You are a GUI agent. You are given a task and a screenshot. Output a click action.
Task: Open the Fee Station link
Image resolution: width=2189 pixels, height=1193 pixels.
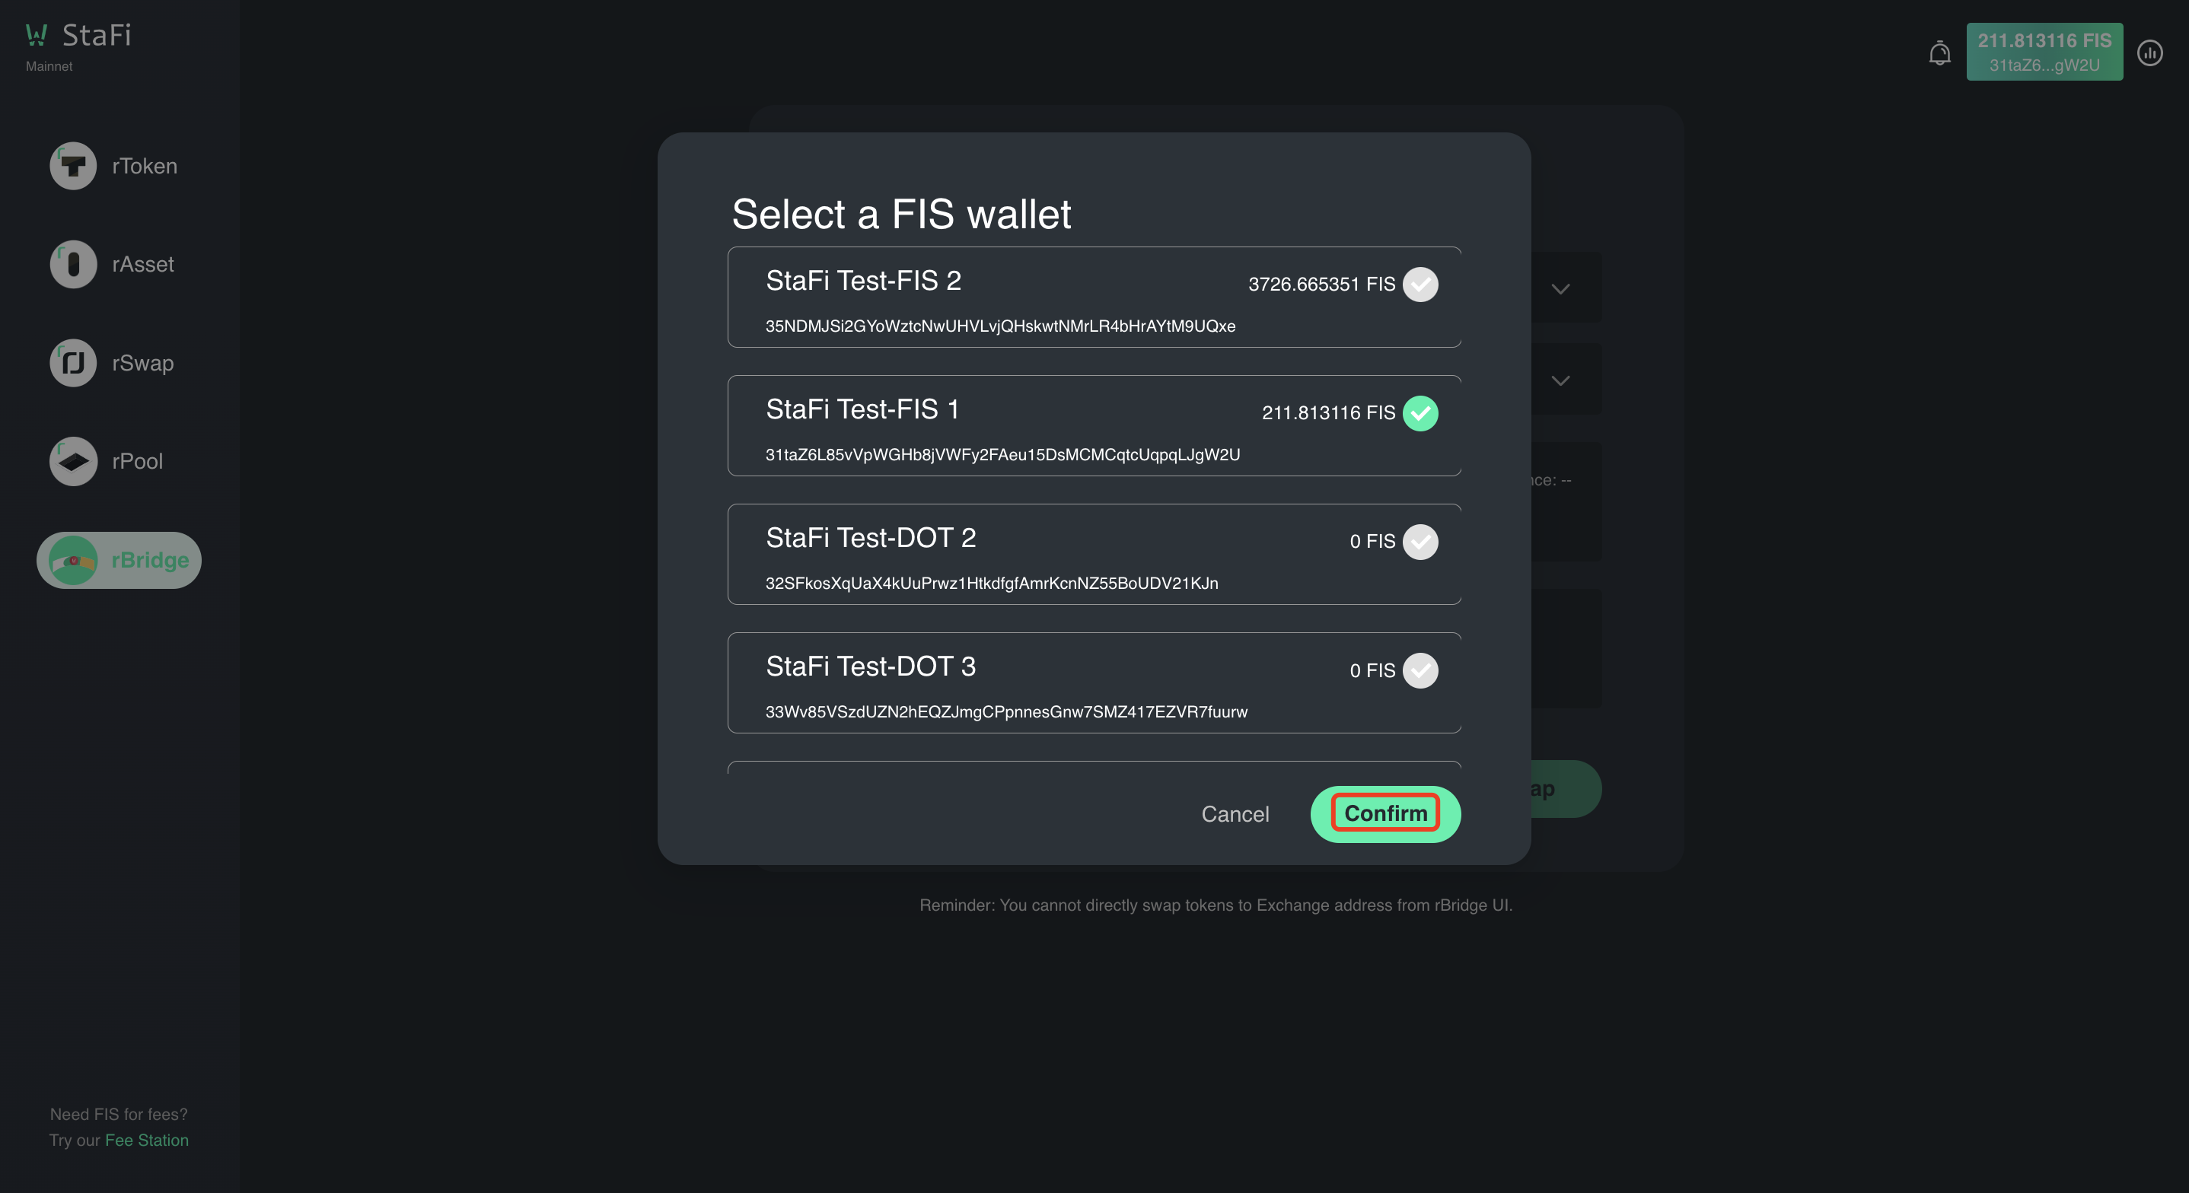pyautogui.click(x=147, y=1141)
